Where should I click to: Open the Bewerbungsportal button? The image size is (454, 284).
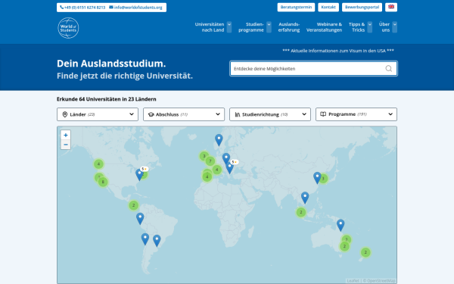362,8
